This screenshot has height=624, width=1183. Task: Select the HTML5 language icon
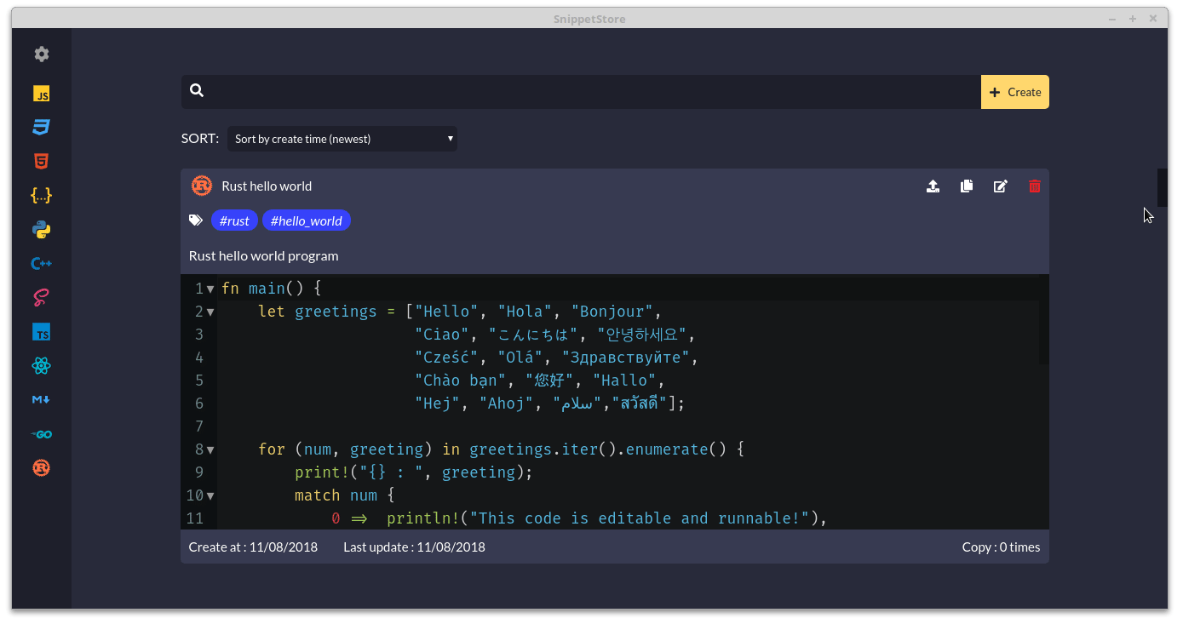pyautogui.click(x=42, y=161)
